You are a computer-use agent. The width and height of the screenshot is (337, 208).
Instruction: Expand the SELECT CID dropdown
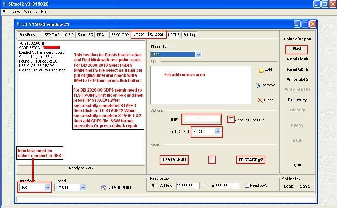[218, 131]
